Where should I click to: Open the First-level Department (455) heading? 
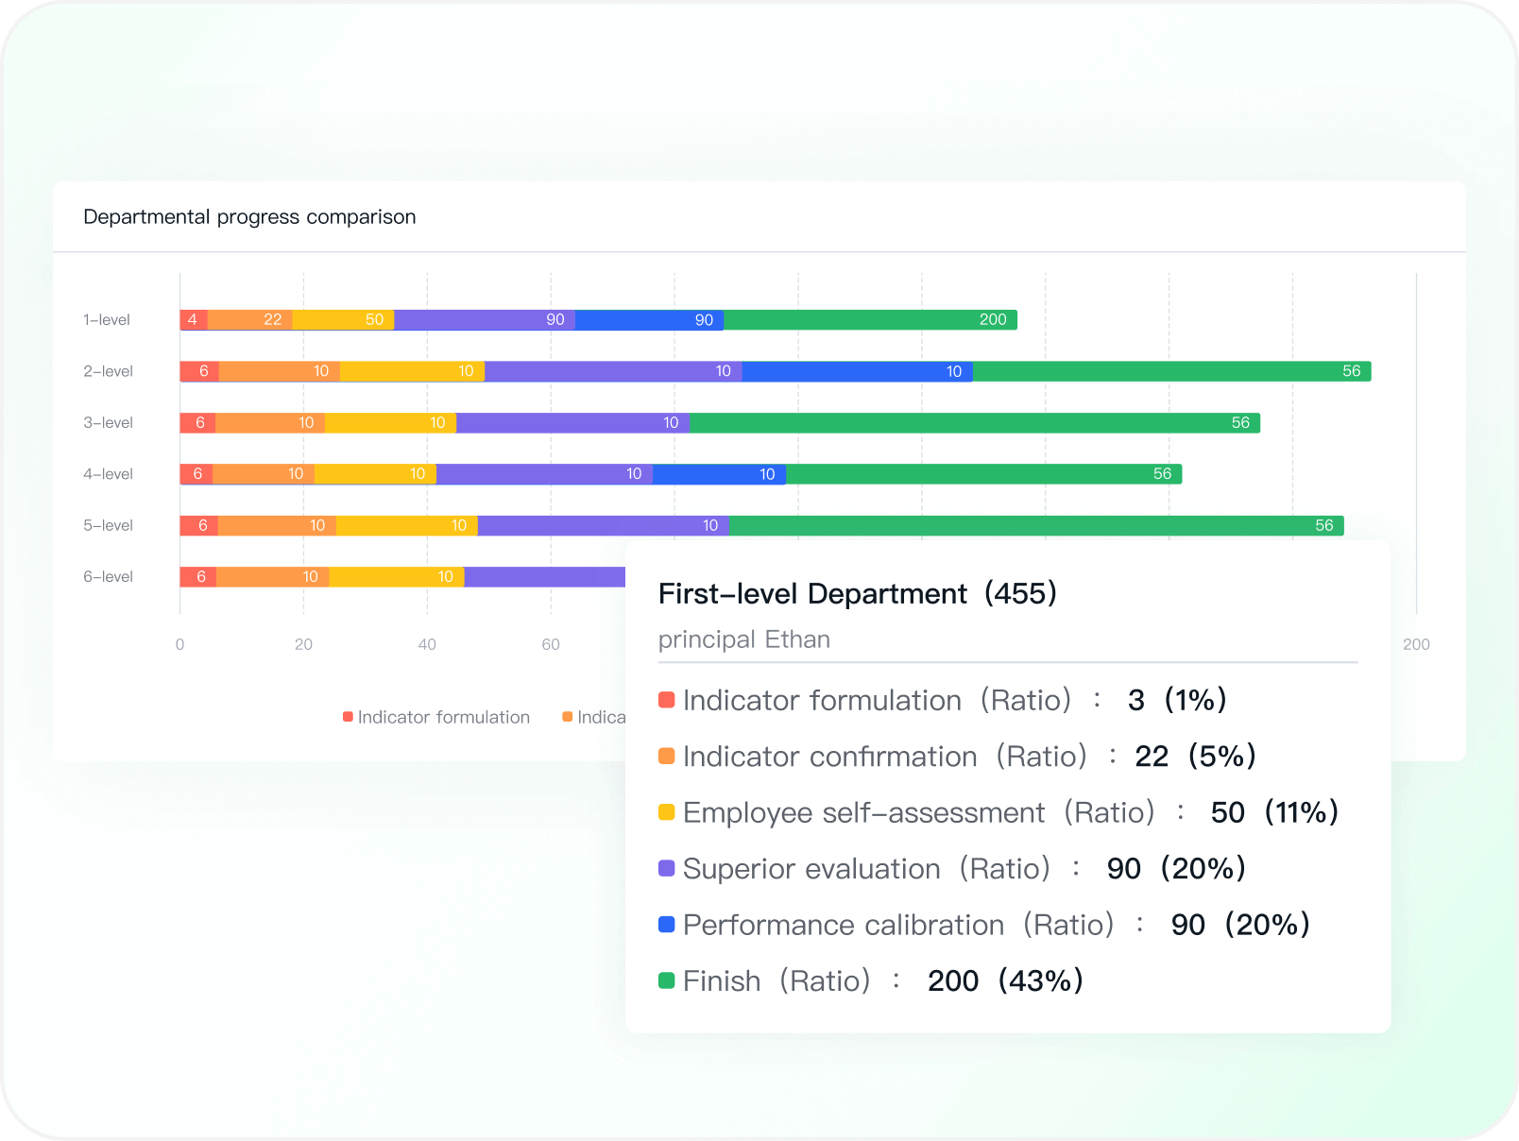point(857,594)
